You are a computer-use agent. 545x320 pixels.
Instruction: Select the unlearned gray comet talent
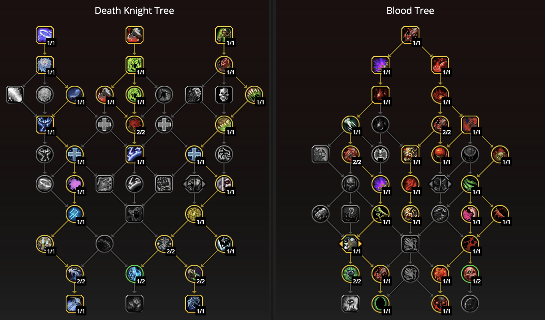click(x=15, y=95)
